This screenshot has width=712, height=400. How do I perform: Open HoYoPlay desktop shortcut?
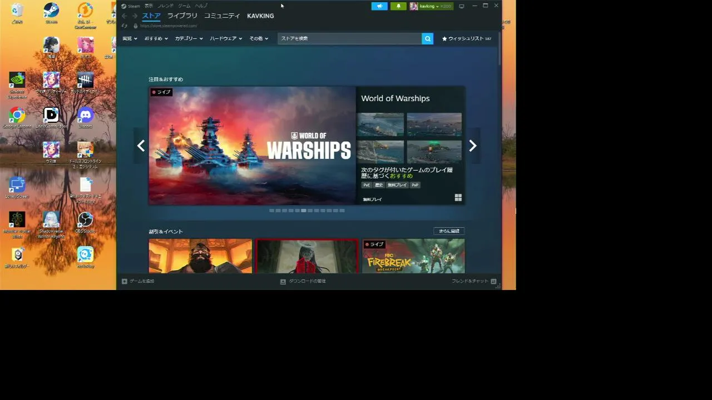85,257
